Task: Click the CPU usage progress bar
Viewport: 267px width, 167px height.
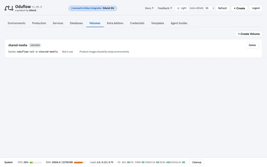Action: click(36, 163)
